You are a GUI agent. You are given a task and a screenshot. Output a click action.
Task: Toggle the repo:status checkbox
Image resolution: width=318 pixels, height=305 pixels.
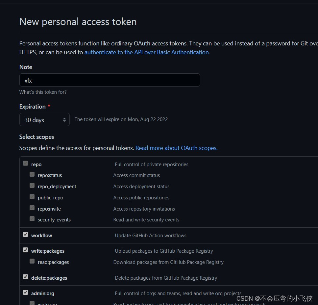[32, 174]
